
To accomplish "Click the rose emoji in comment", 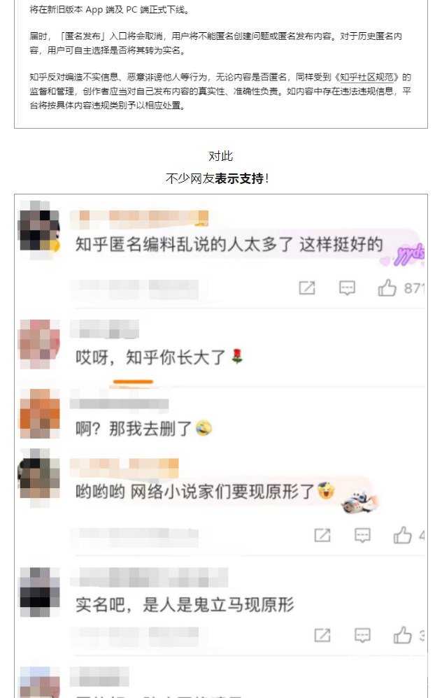I will (x=237, y=356).
